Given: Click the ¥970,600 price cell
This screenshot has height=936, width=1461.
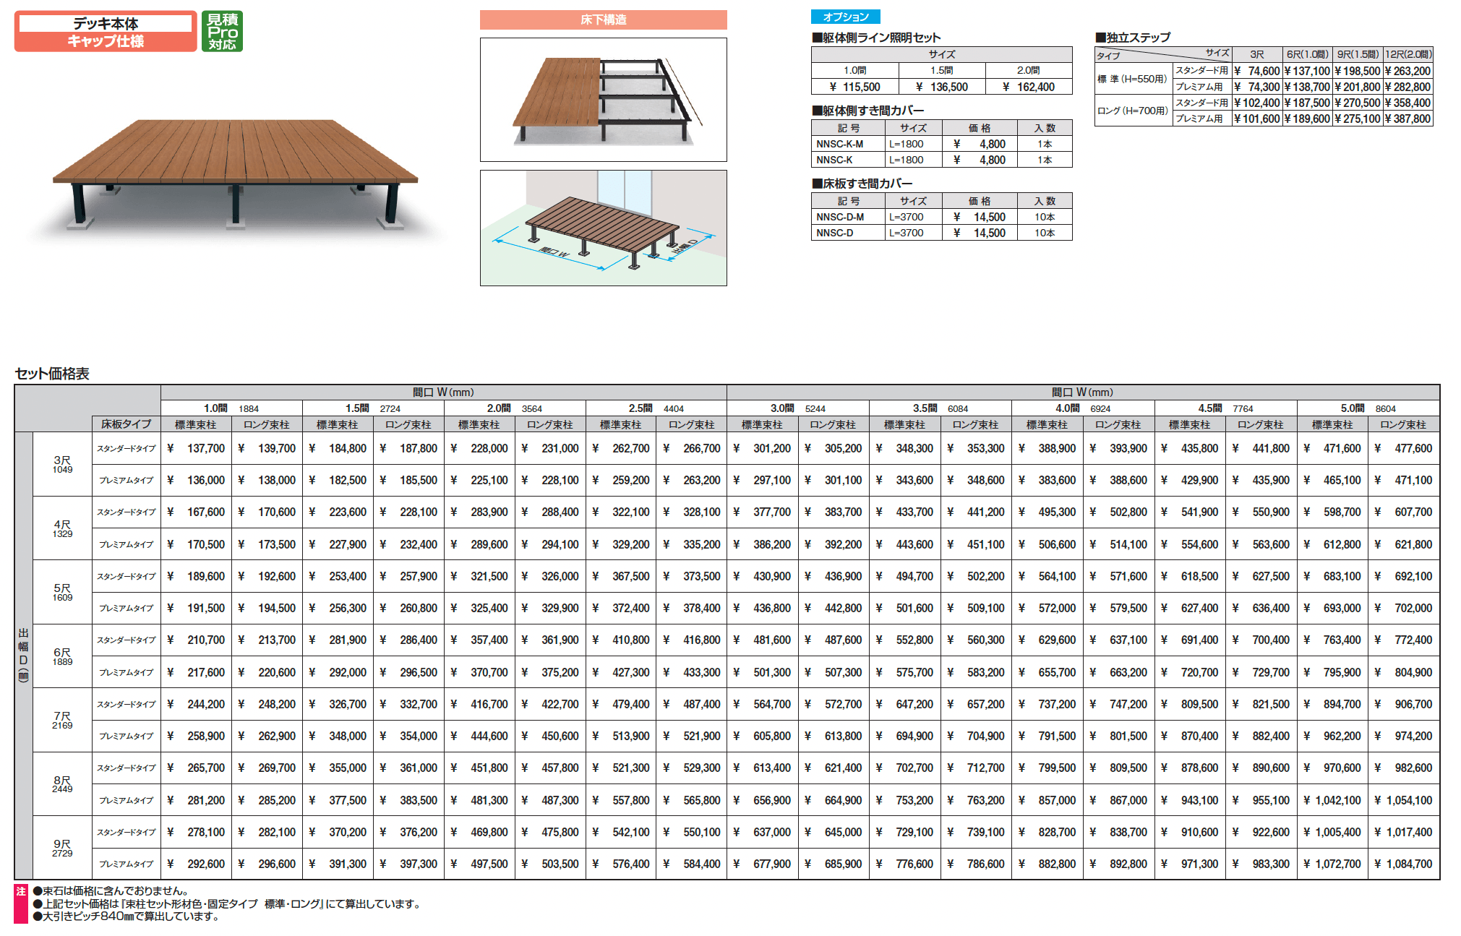Looking at the screenshot, I should click(x=1332, y=768).
